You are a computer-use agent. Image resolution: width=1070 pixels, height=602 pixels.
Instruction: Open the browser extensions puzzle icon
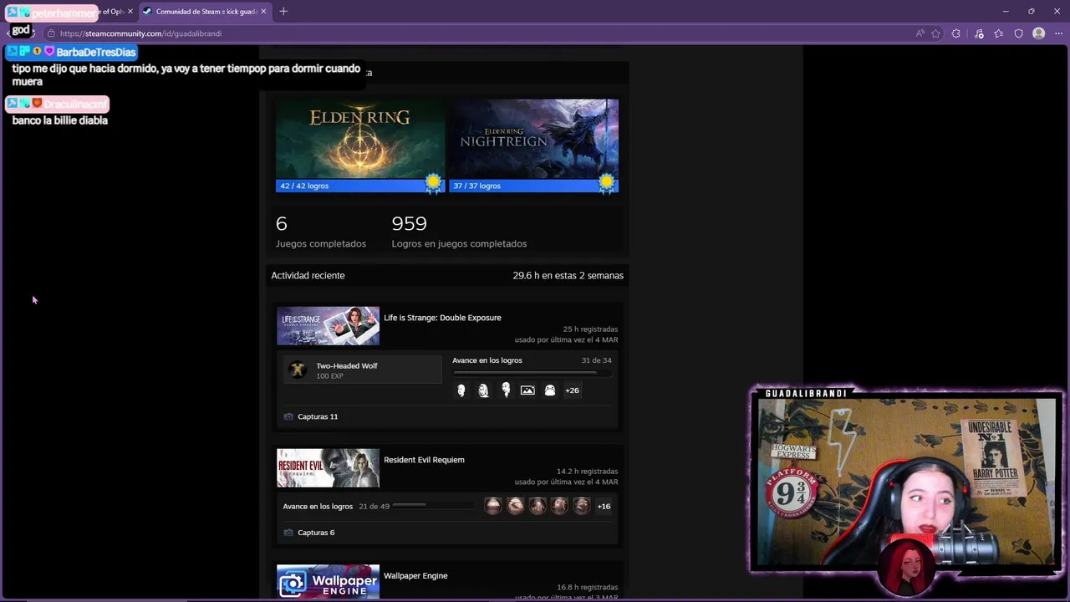956,33
